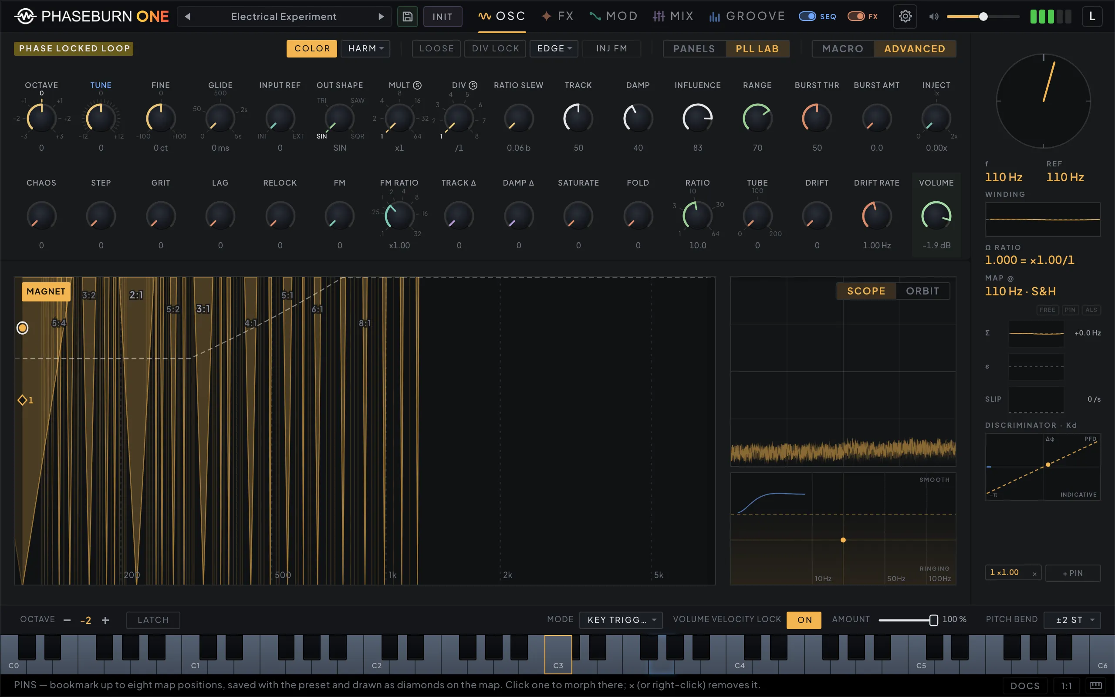Open the HARM dropdown
This screenshot has width=1115, height=697.
(x=365, y=48)
